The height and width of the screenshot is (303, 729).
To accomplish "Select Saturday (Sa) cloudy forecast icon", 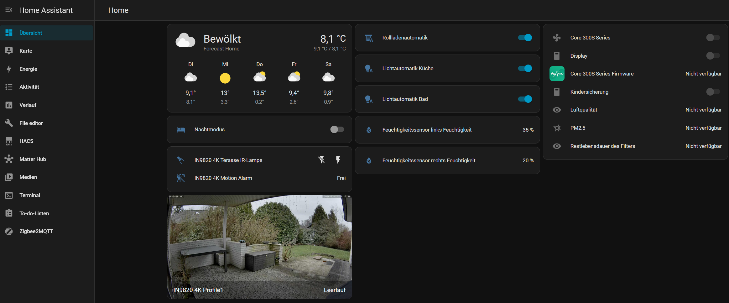I will (328, 77).
